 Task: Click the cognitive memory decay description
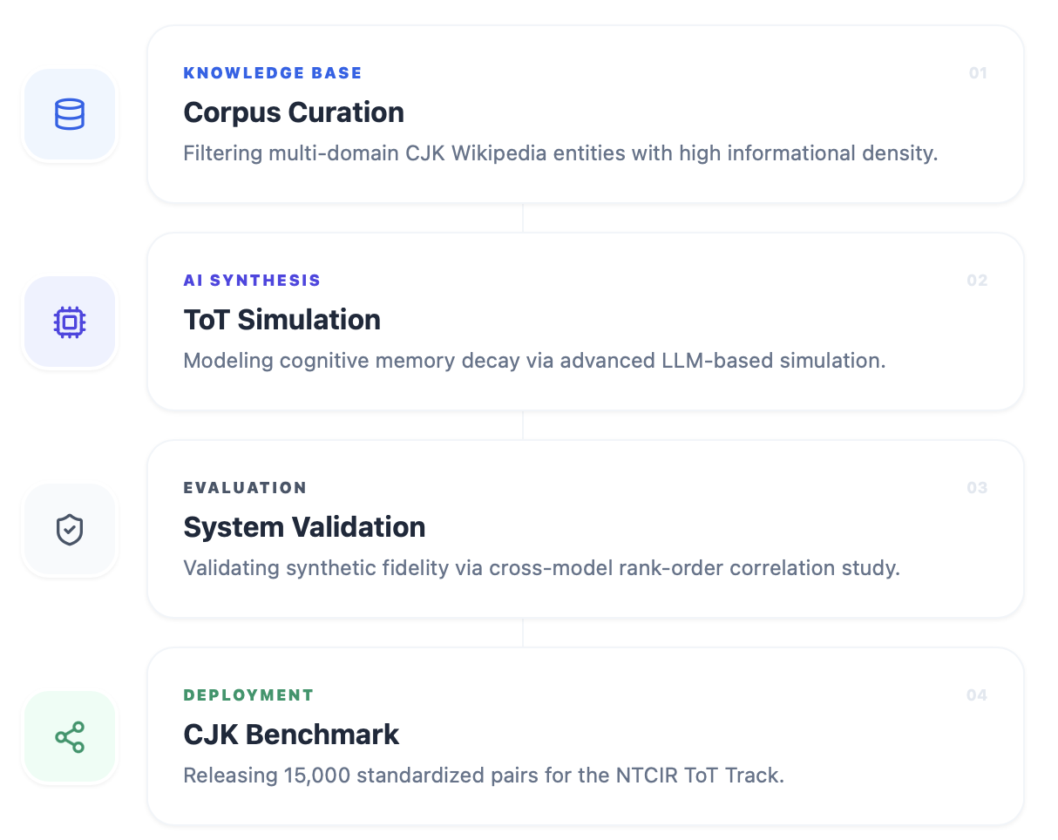(534, 361)
